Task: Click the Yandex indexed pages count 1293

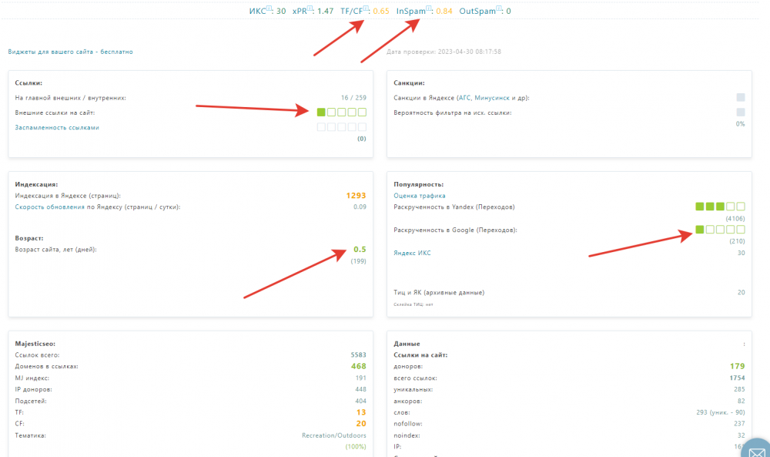Action: [x=356, y=196]
